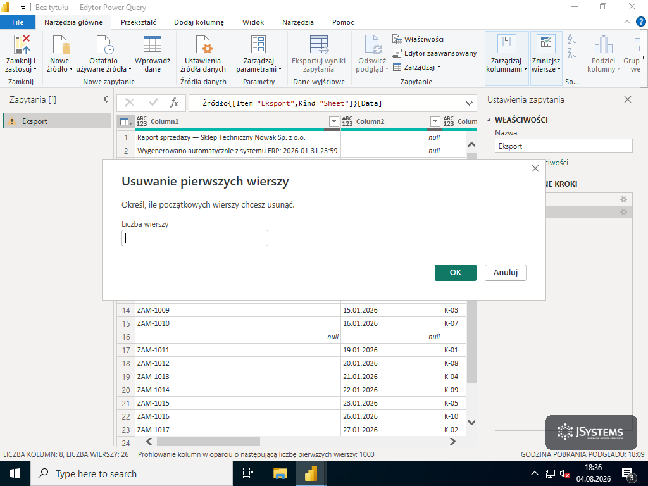Show hidden tray icons chevron

[534, 473]
